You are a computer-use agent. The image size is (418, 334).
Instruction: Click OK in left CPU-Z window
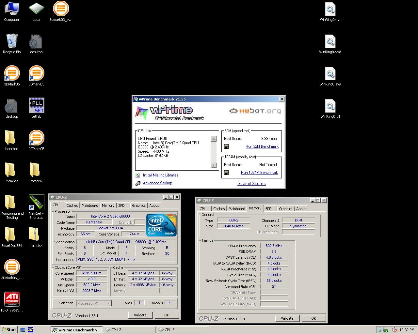(x=167, y=315)
